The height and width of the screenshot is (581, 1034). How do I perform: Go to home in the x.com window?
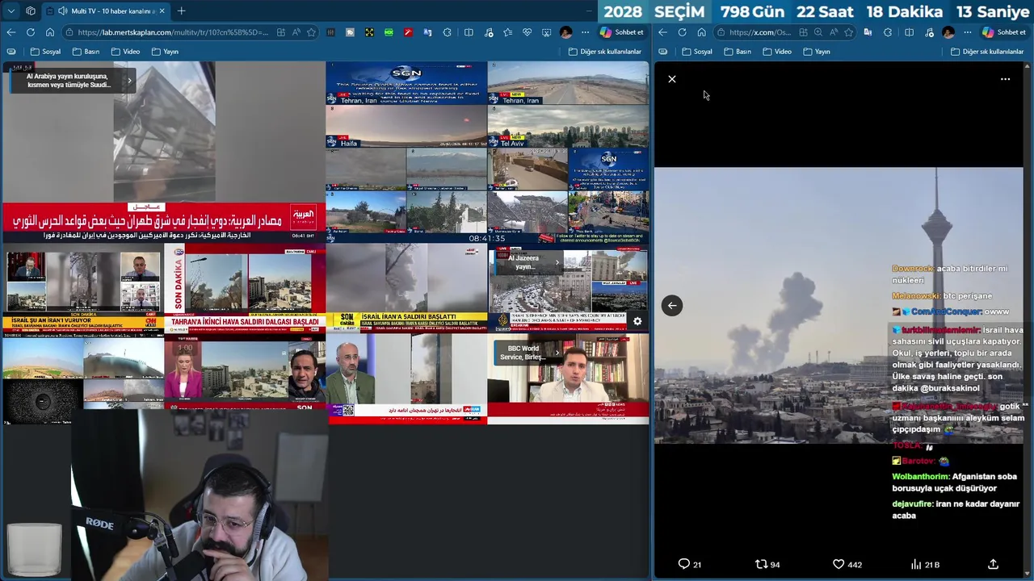click(x=701, y=32)
